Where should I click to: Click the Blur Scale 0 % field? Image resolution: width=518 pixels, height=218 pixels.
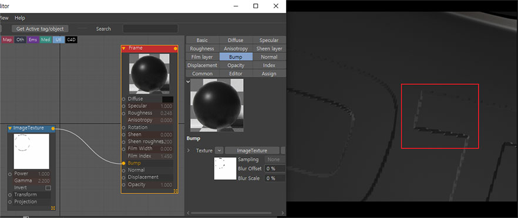pos(275,178)
